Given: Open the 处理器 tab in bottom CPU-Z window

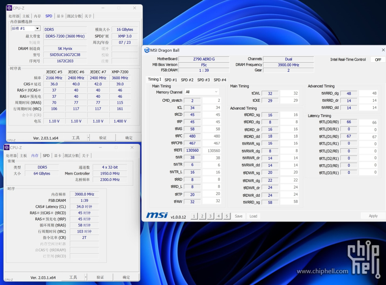Looking at the screenshot, I should pyautogui.click(x=11, y=156).
